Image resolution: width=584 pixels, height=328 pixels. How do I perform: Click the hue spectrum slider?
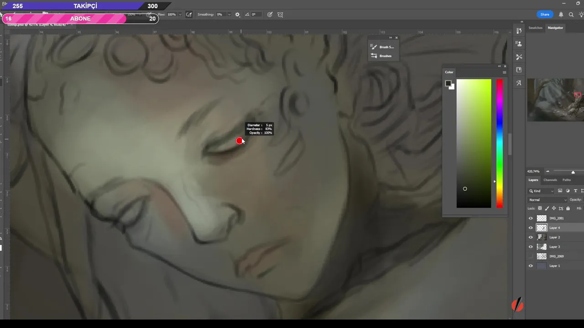(500, 143)
